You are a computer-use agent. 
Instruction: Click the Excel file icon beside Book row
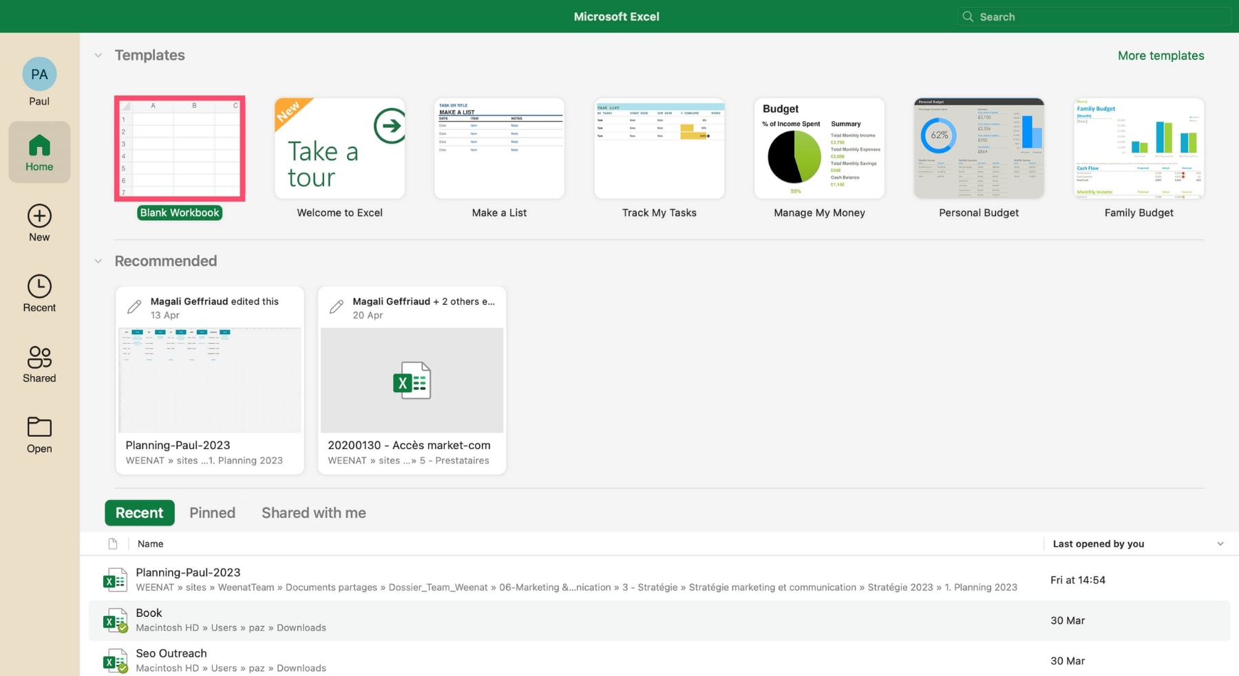(x=115, y=620)
